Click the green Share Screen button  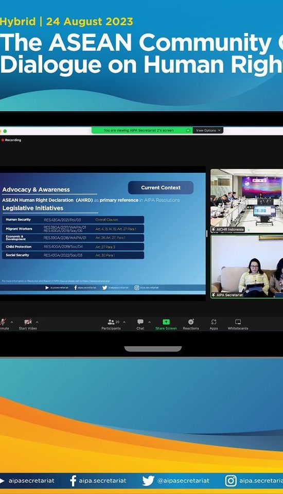point(166,324)
